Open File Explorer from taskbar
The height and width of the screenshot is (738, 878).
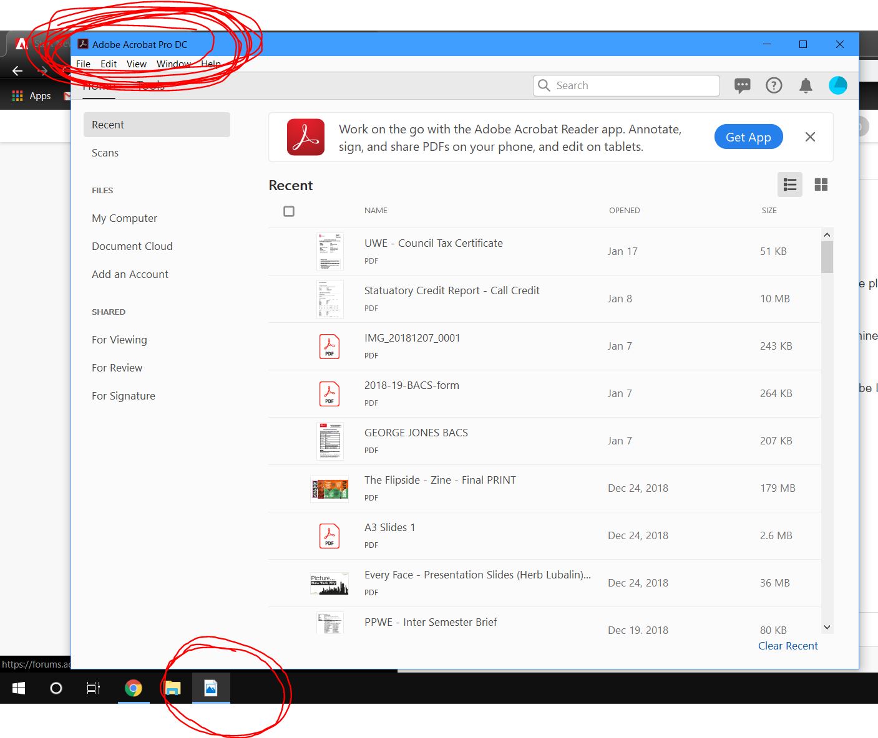[173, 688]
